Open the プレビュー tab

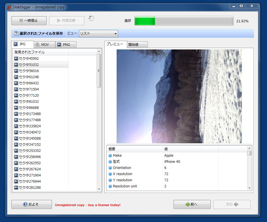116,44
